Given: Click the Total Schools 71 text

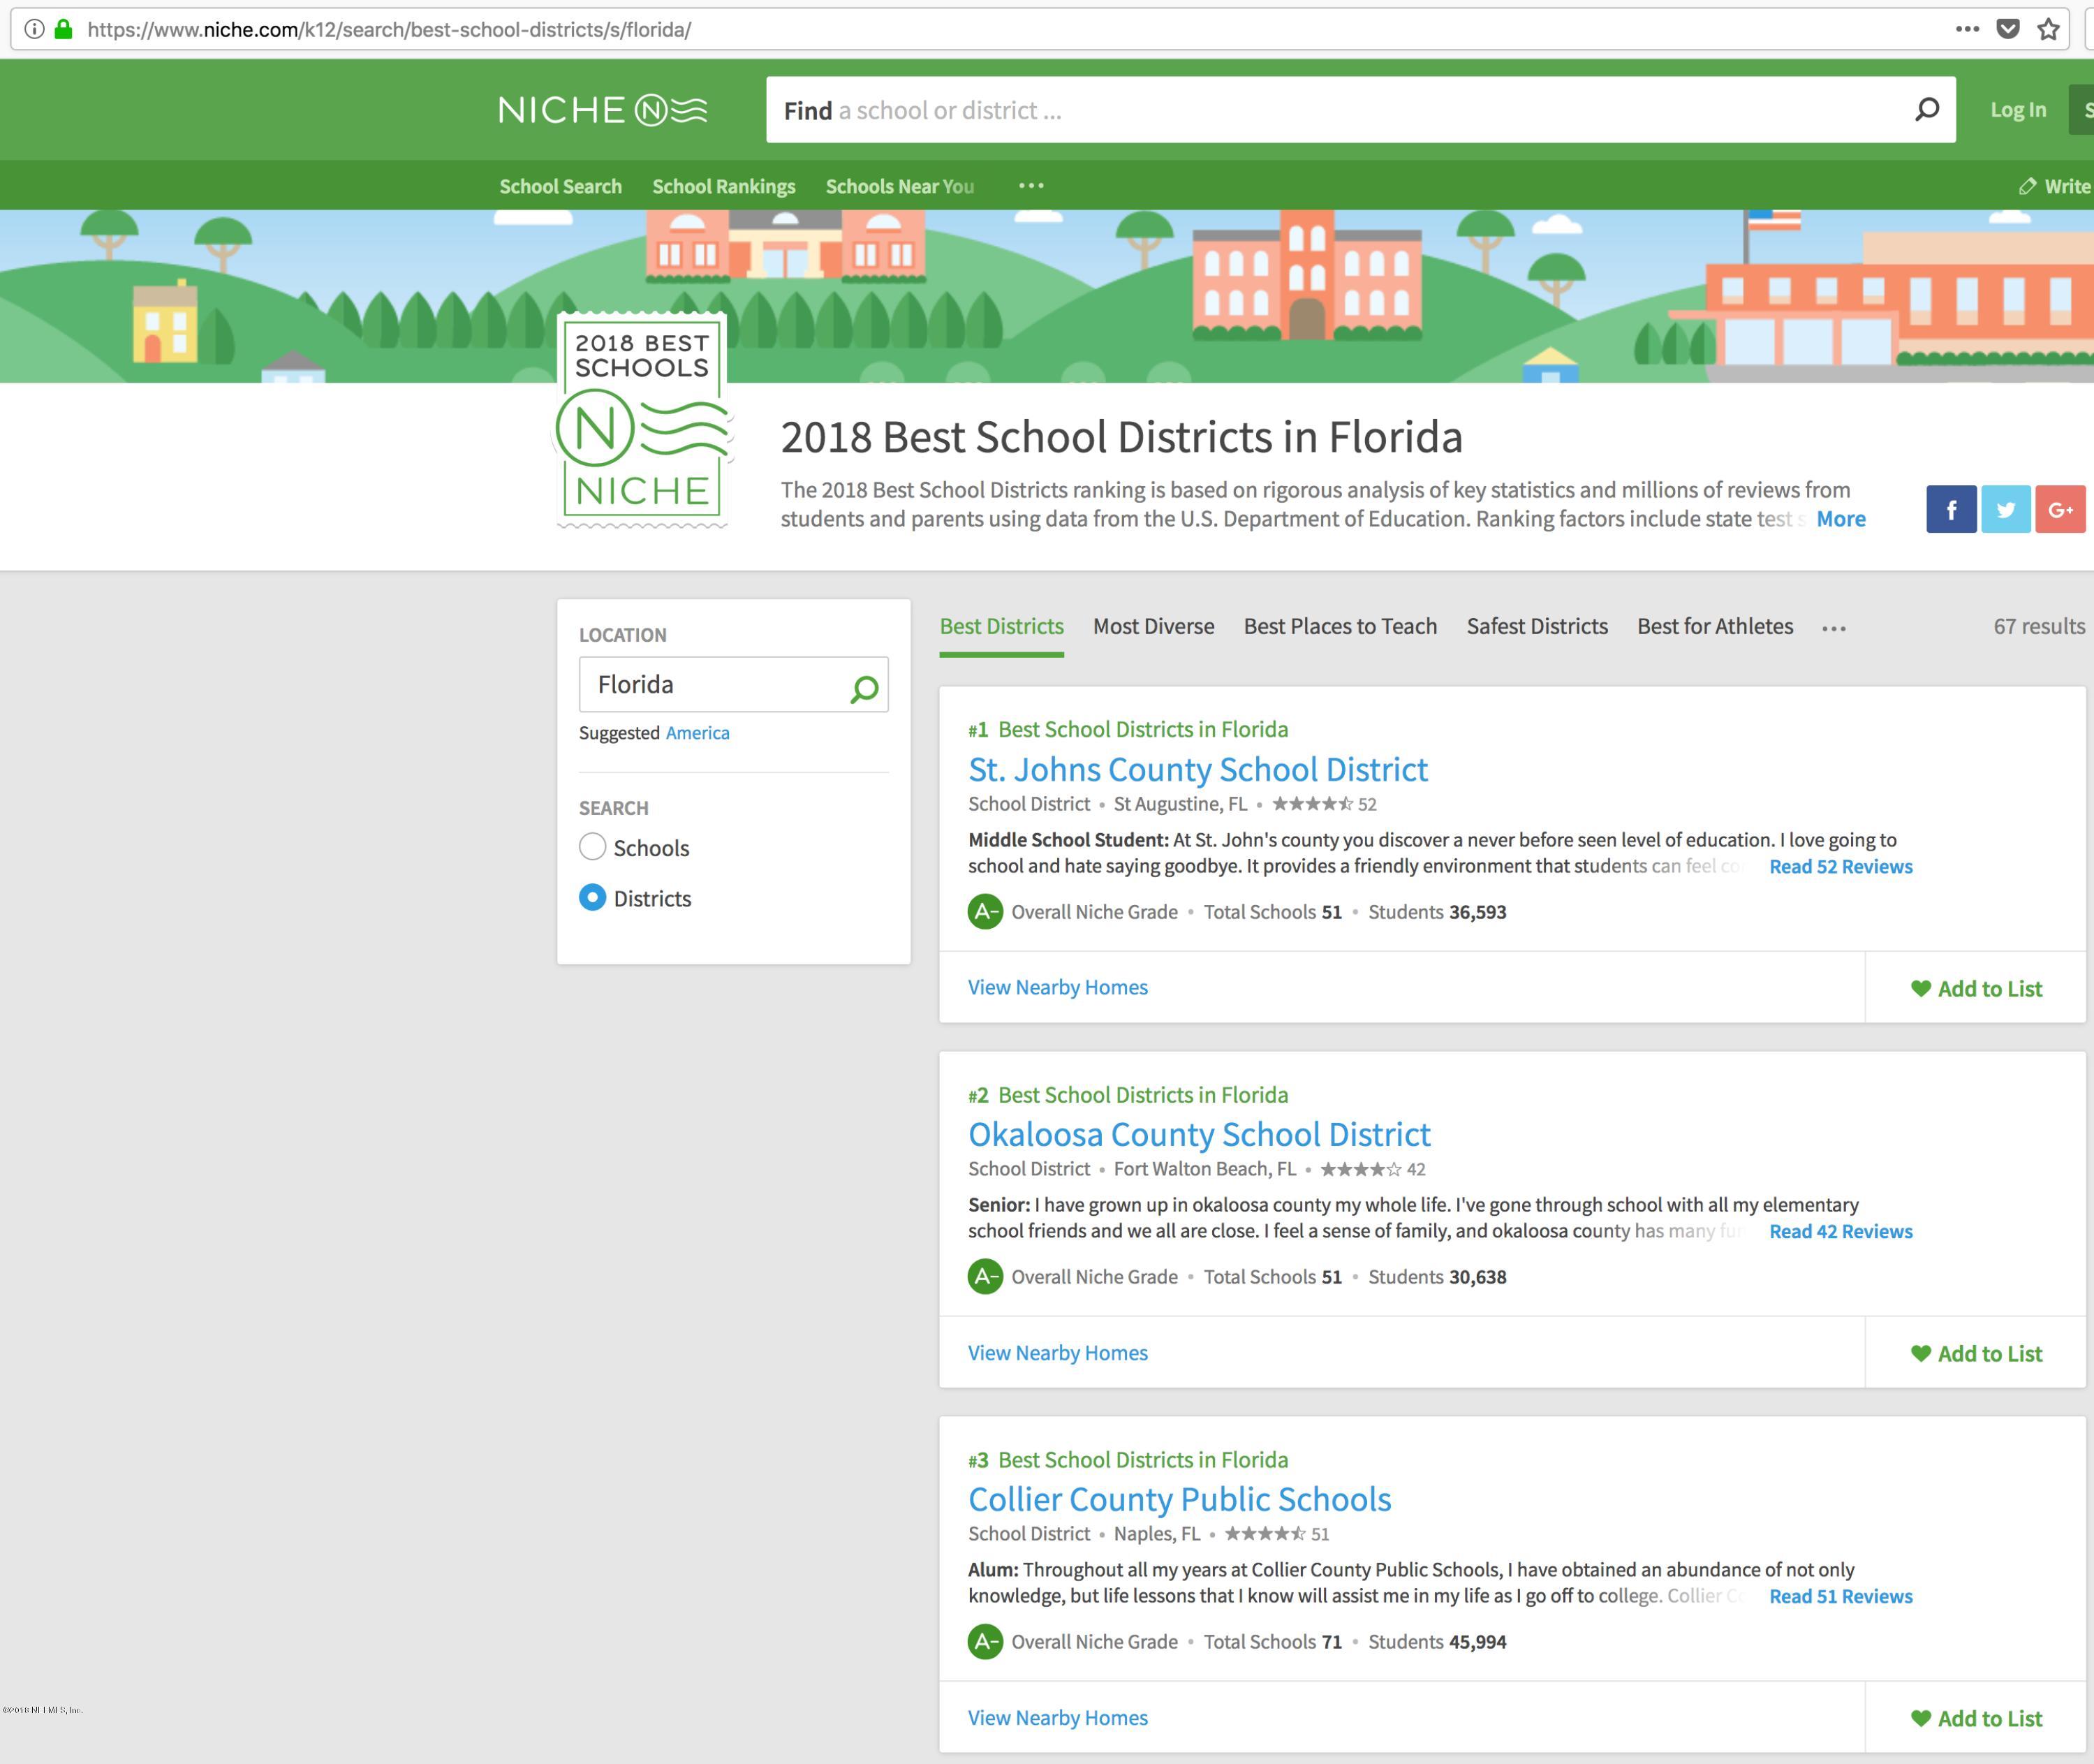Looking at the screenshot, I should (1272, 1642).
